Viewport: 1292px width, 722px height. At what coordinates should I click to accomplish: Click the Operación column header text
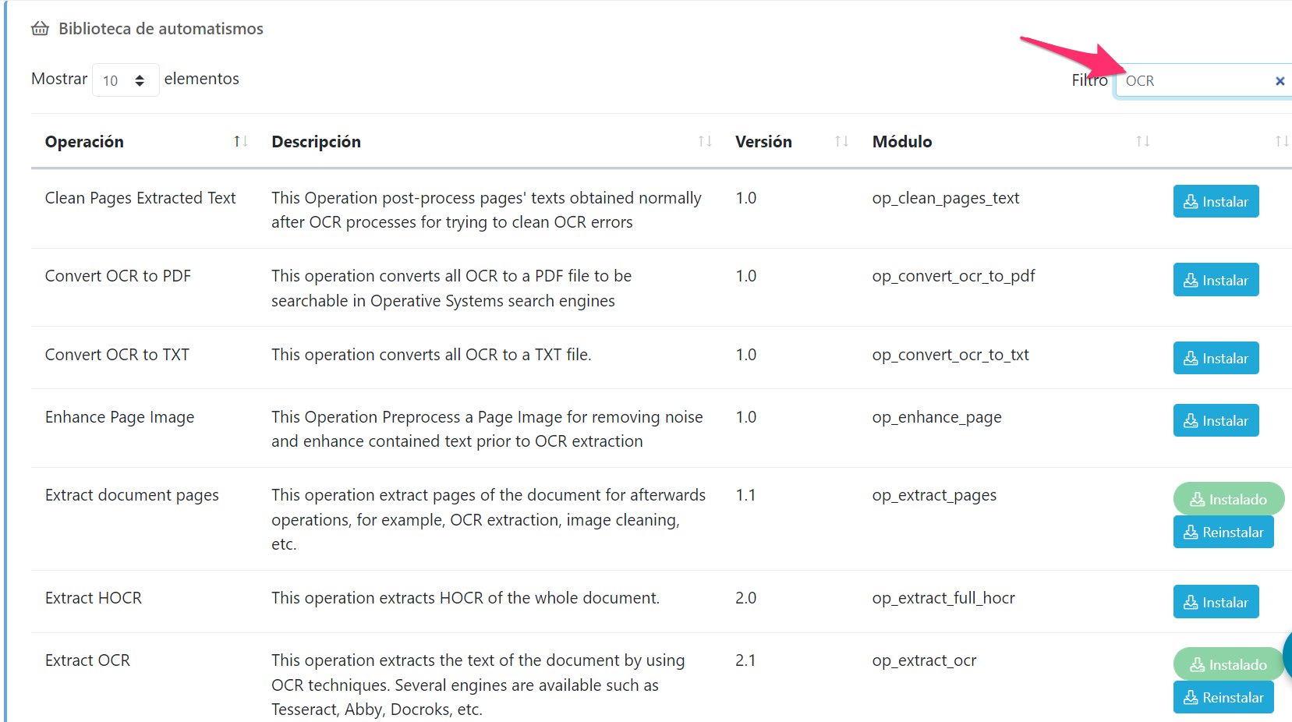pos(84,142)
